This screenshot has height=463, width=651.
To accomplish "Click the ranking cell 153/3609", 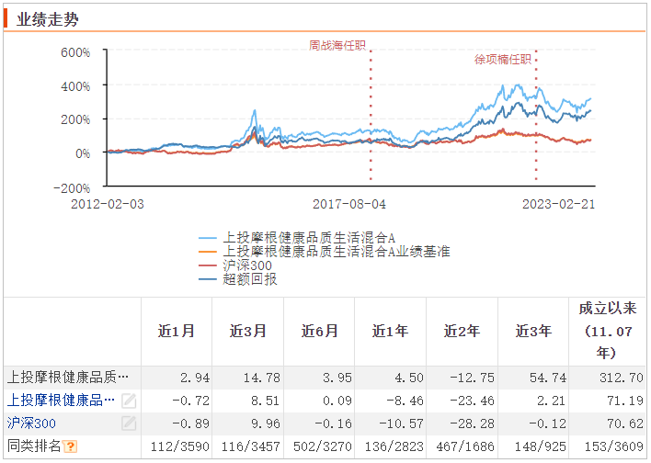I will point(614,446).
